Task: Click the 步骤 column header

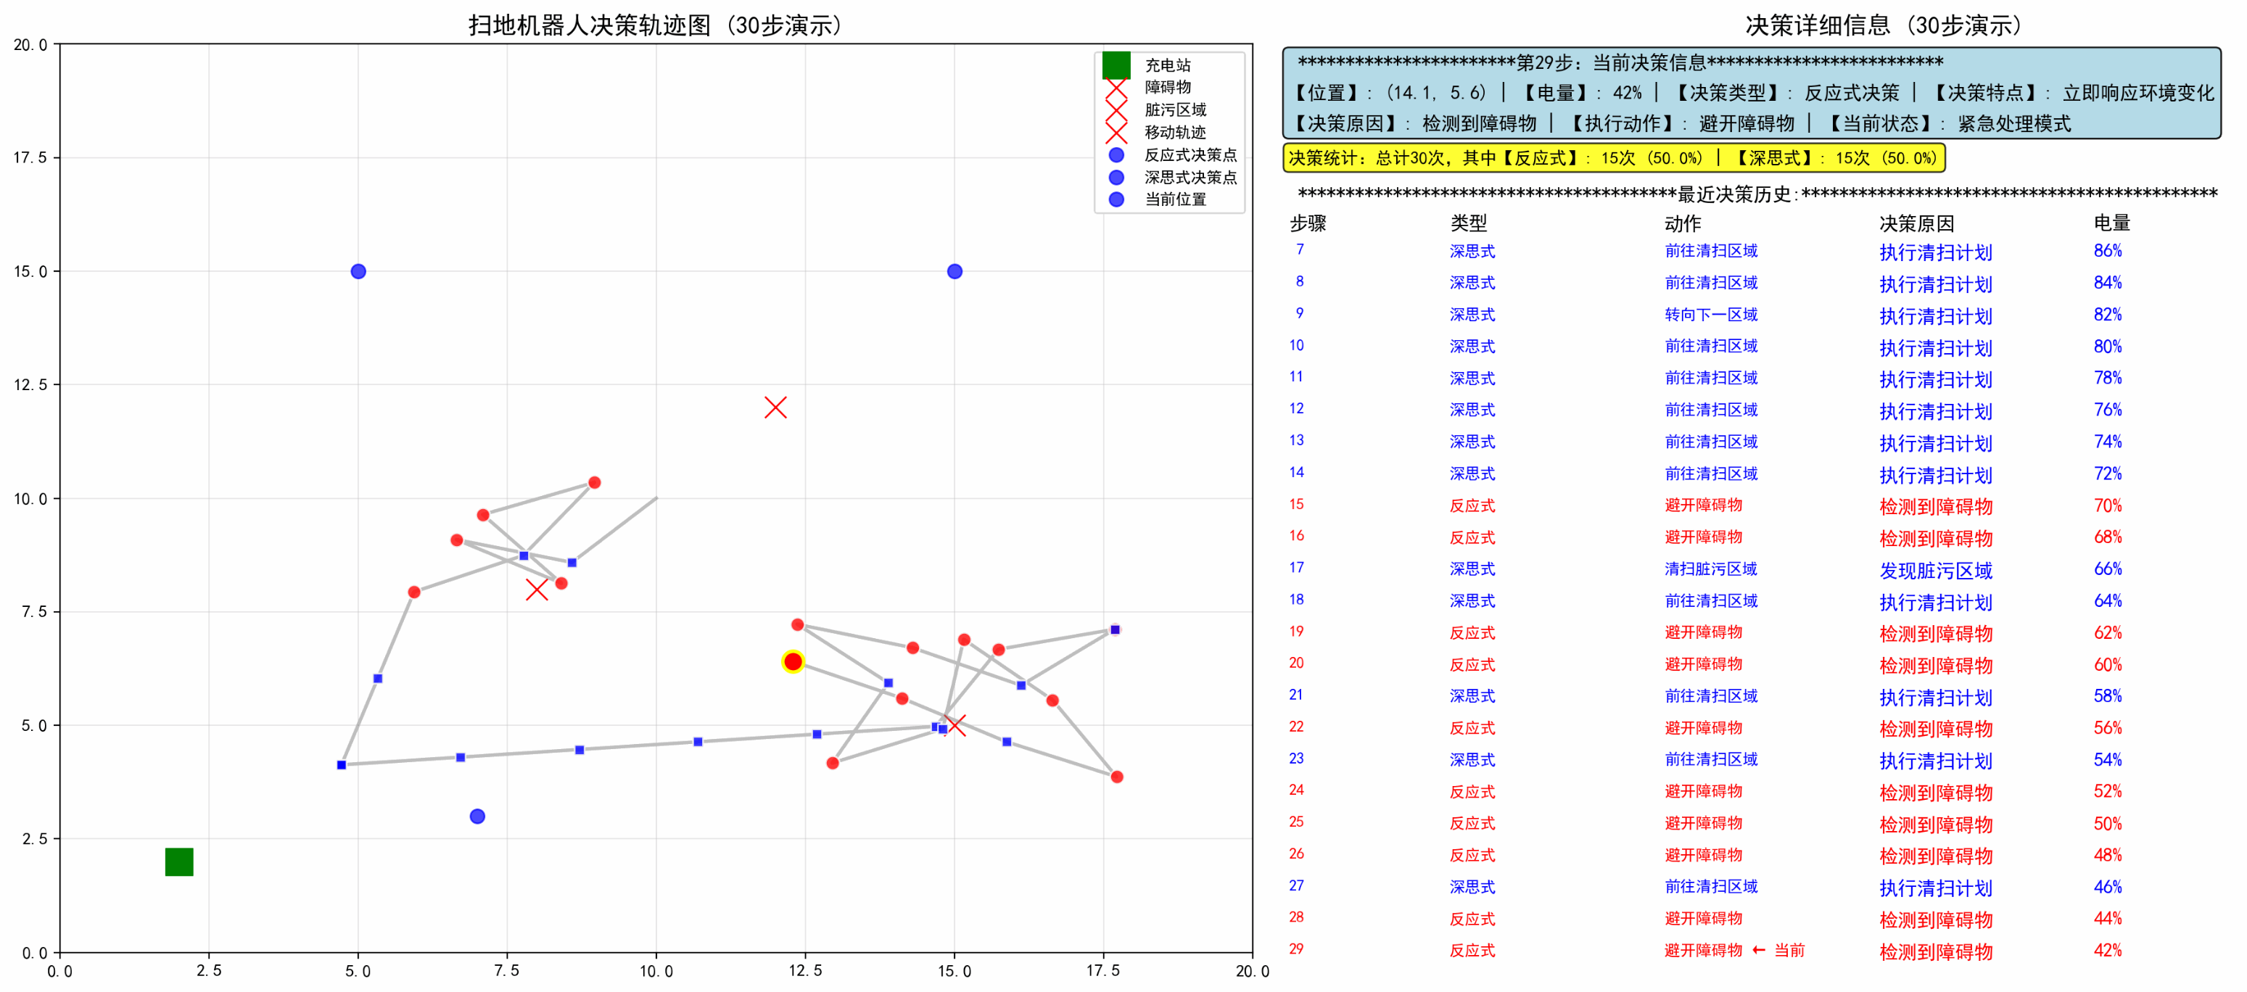Action: [1308, 223]
